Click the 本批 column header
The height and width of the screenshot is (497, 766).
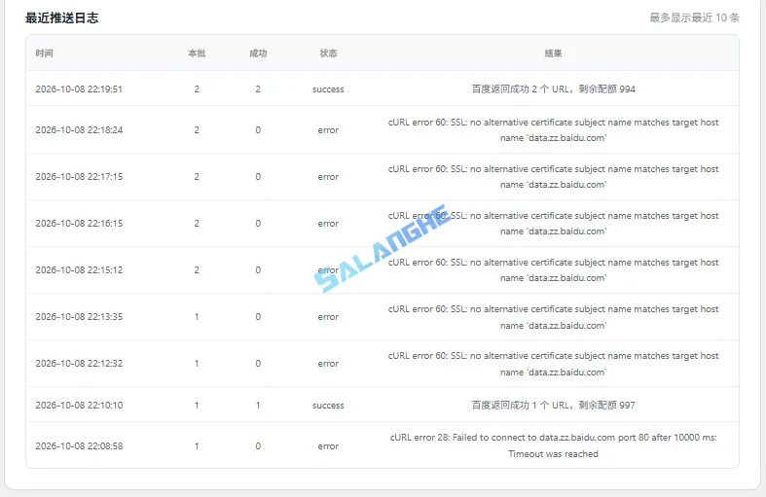pyautogui.click(x=197, y=53)
